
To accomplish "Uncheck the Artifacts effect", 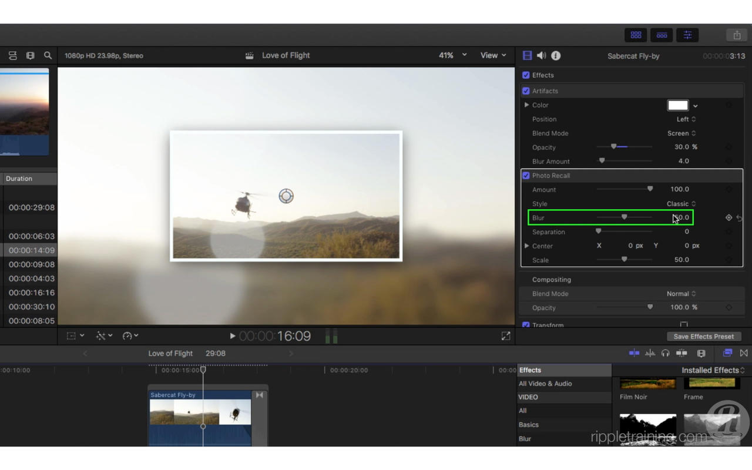I will click(x=526, y=91).
